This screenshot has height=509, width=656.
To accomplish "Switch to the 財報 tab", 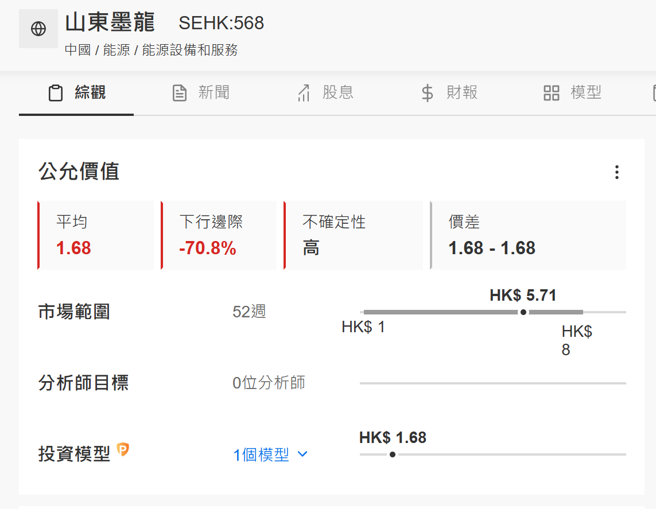I will (x=449, y=93).
